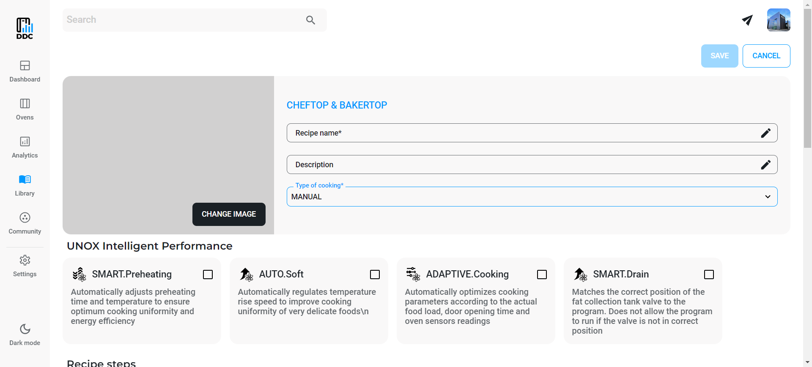812x367 pixels.
Task: Click the pencil icon in Description field
Action: coord(765,165)
